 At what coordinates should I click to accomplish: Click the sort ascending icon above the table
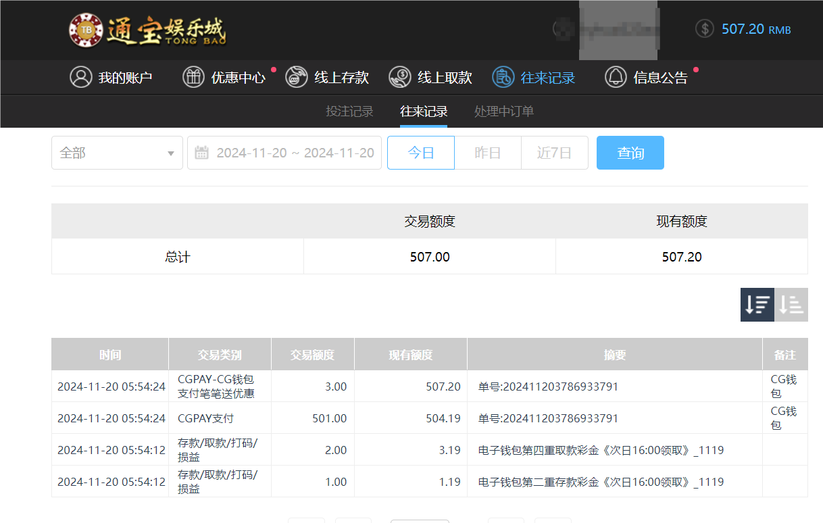pos(791,305)
